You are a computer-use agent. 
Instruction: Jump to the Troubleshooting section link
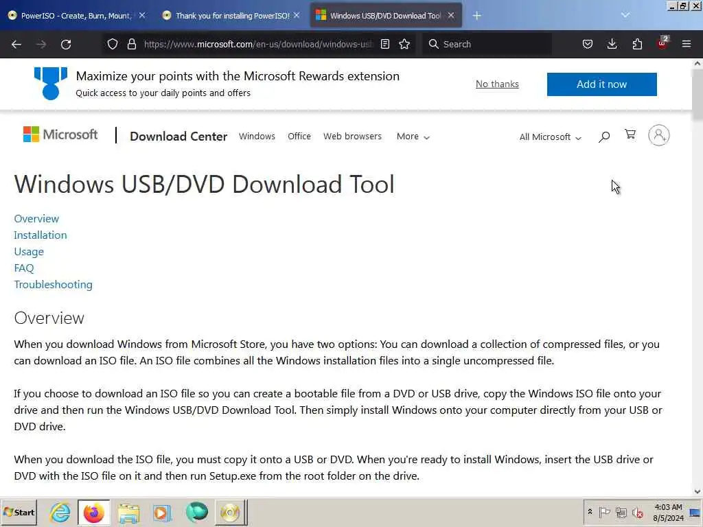[53, 285]
